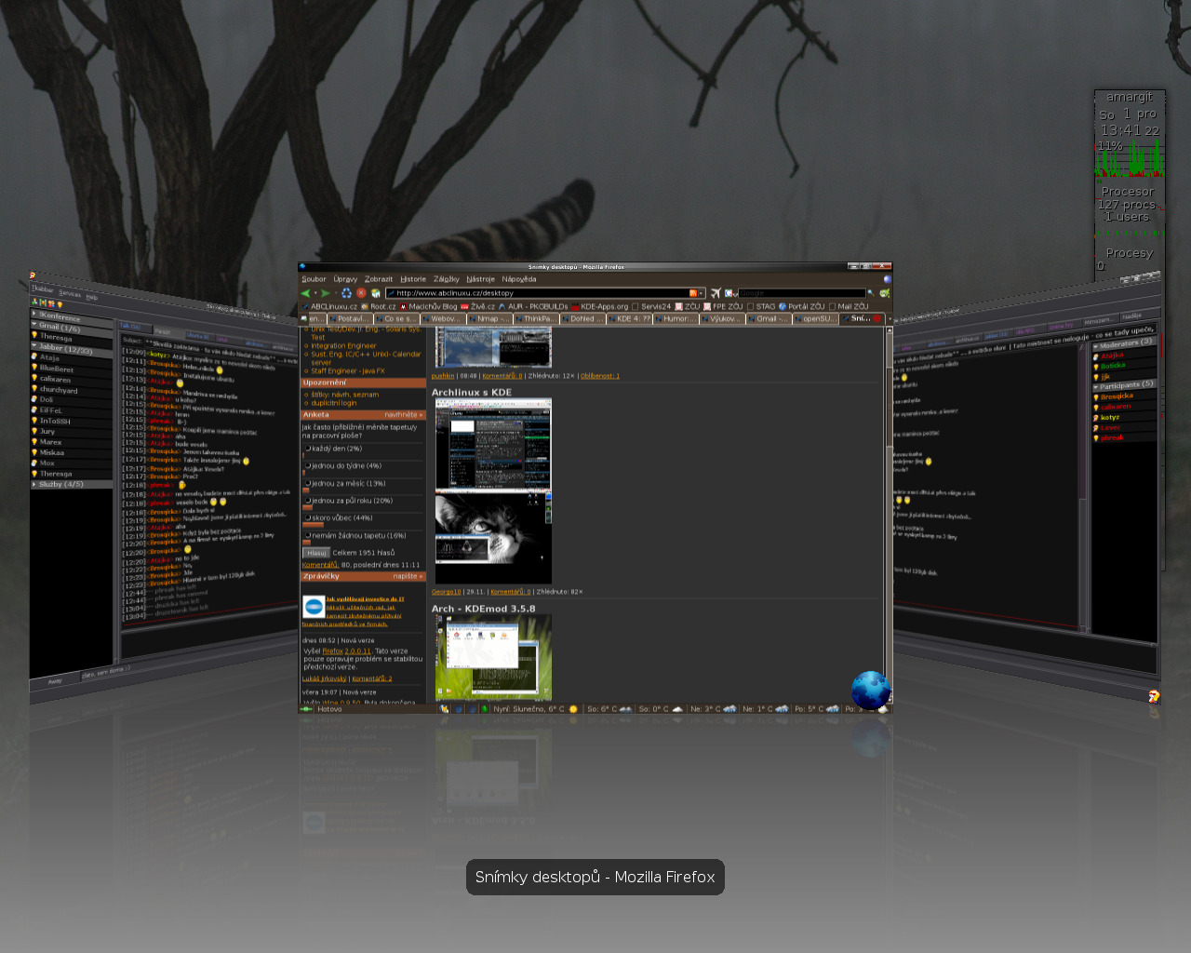
Task: Select radio option 'jednou za měsíc (13%)'
Action: (308, 483)
